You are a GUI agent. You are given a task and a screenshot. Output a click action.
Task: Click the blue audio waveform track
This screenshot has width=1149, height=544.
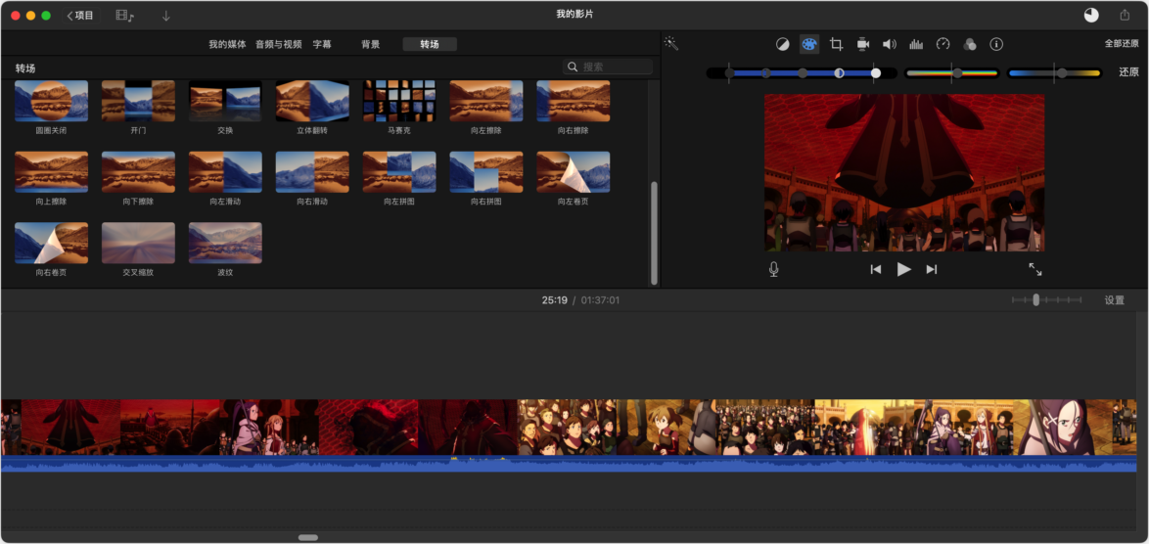click(x=569, y=464)
